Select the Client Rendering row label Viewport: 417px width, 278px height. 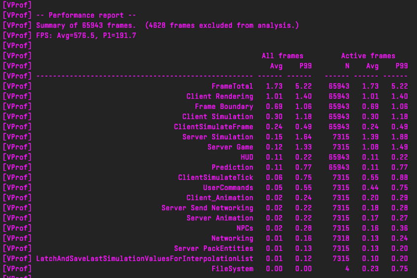[x=220, y=96]
